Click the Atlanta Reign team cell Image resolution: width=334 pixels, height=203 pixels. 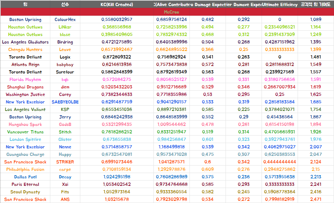point(25,64)
